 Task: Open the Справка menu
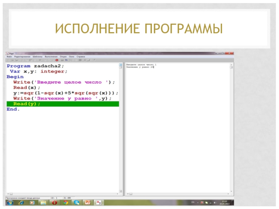coord(81,57)
